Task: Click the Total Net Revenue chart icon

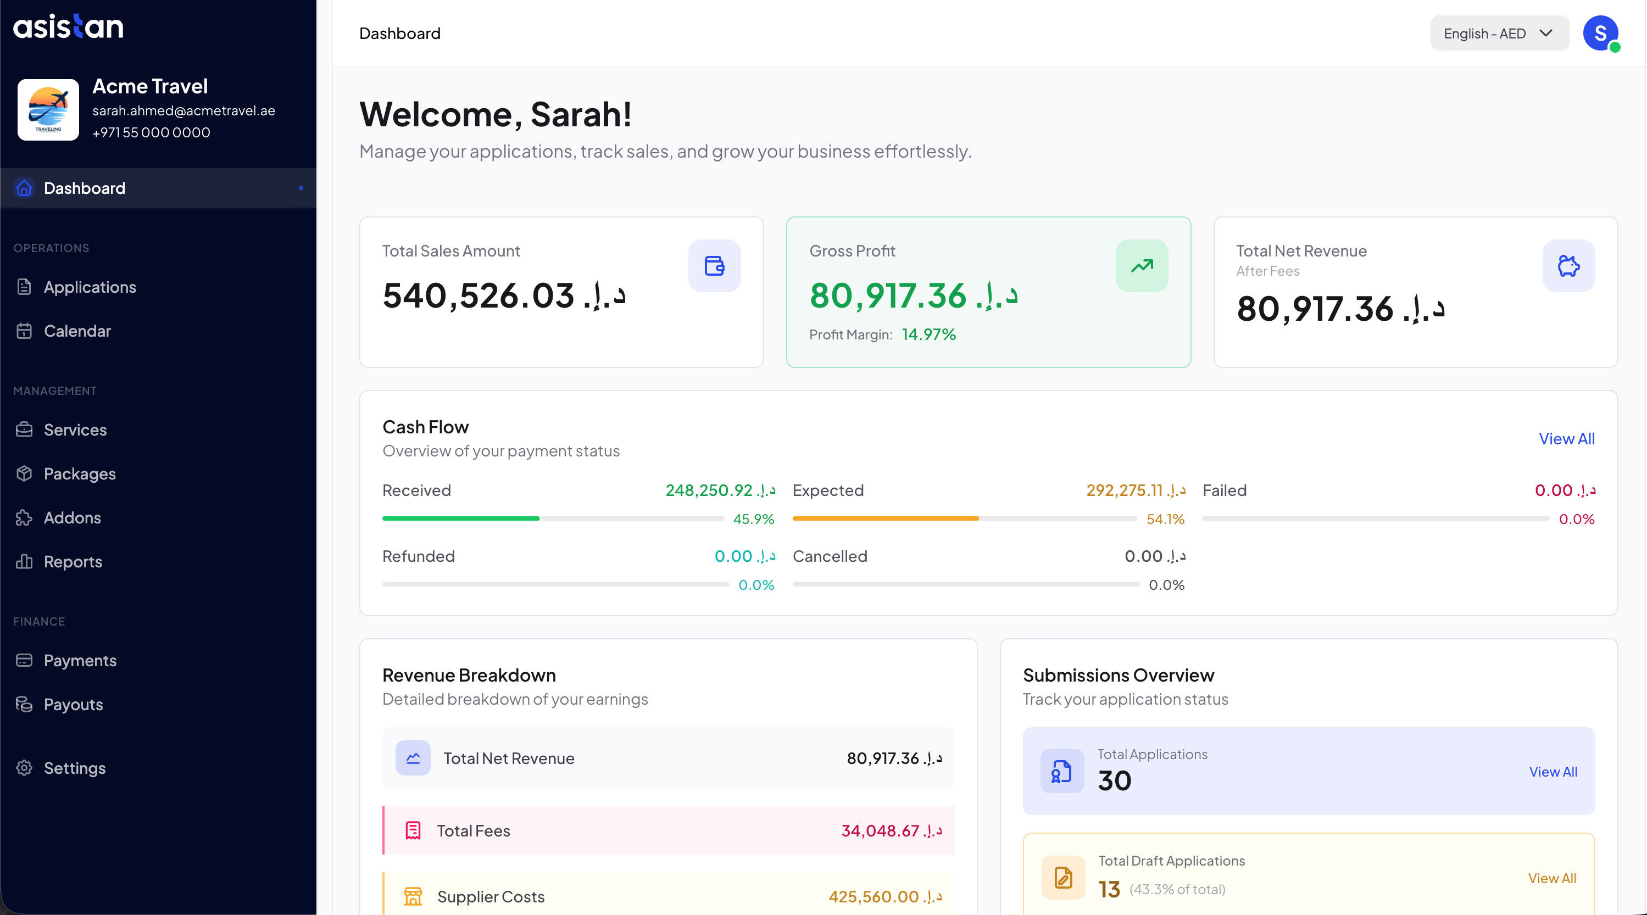Action: [x=413, y=758]
